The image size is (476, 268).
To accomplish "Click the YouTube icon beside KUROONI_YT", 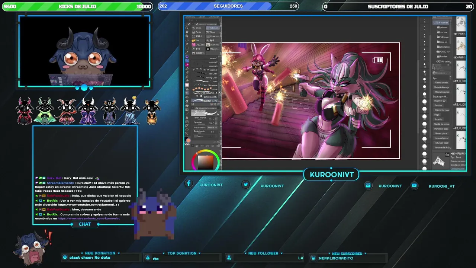I will pos(414,185).
